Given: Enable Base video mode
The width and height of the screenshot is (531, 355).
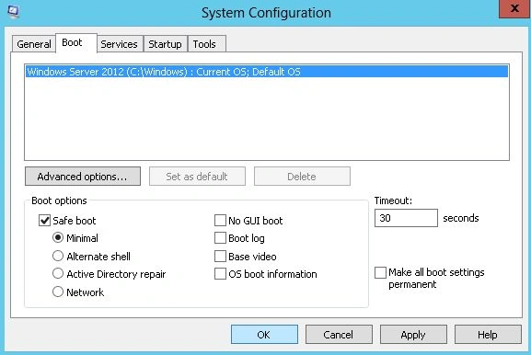Looking at the screenshot, I should 220,257.
